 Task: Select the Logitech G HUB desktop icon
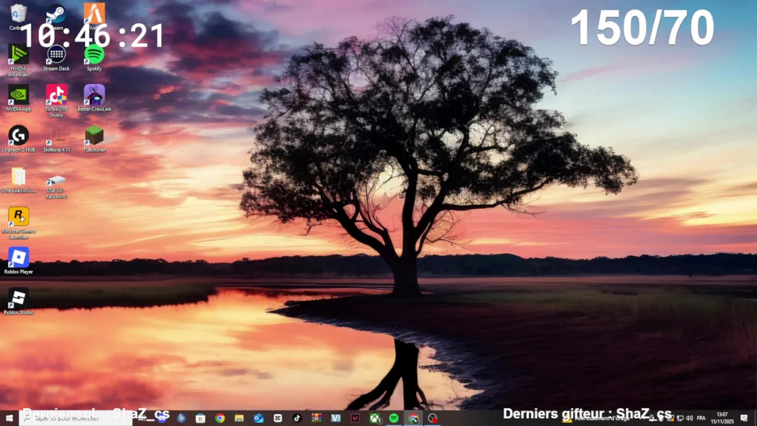tap(18, 139)
